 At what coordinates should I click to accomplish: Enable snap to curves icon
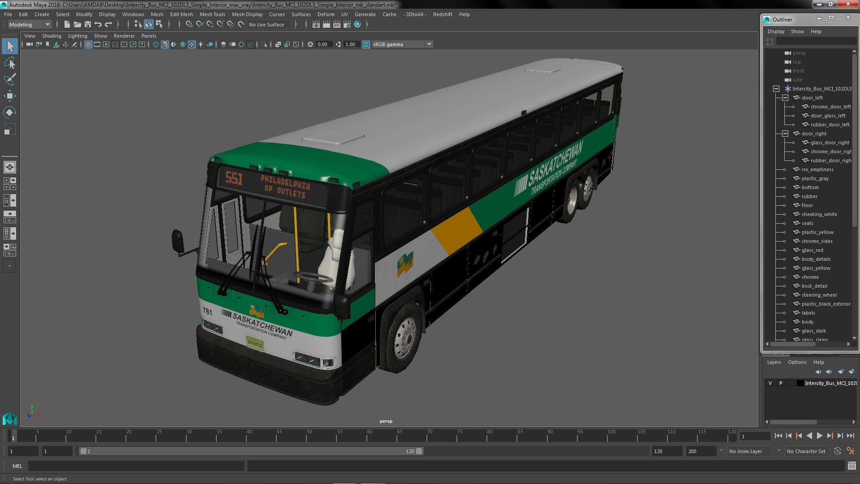(x=200, y=25)
